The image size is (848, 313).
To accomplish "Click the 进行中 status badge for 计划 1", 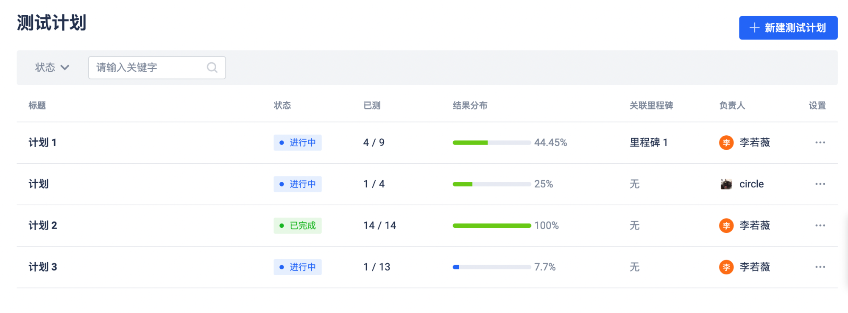I will (298, 143).
